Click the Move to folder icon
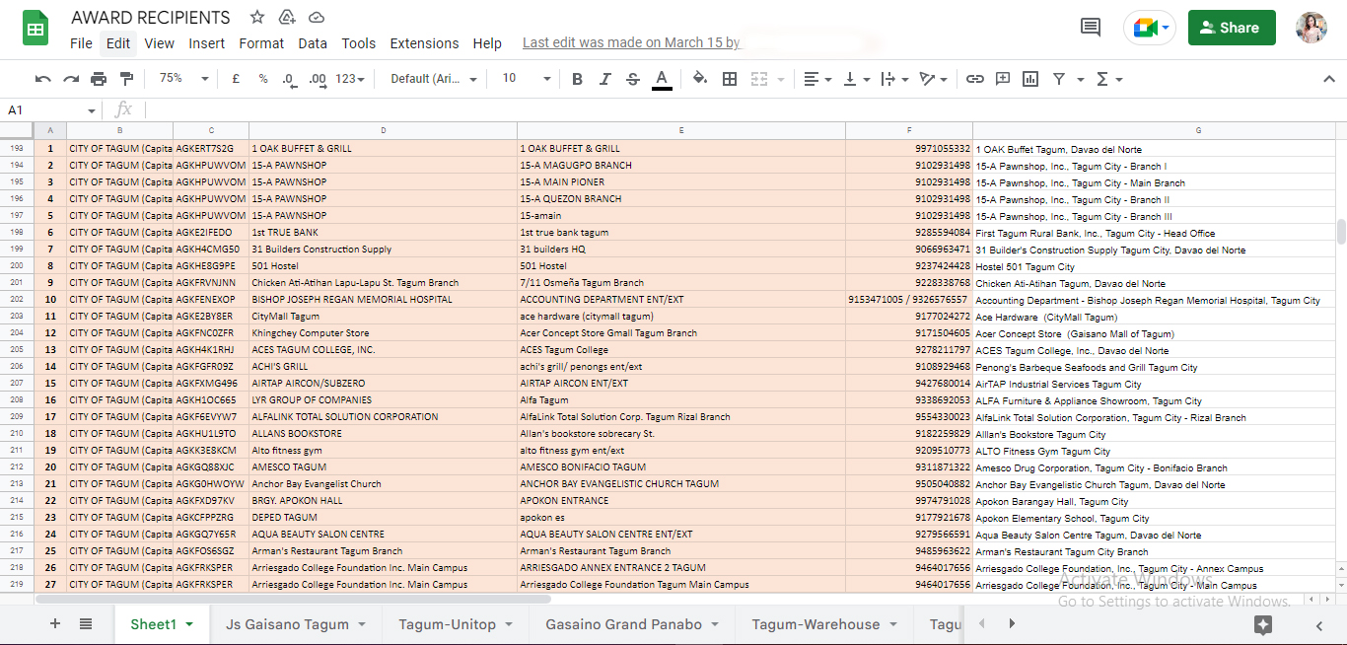Screen dimensions: 1347x645 coord(287,17)
